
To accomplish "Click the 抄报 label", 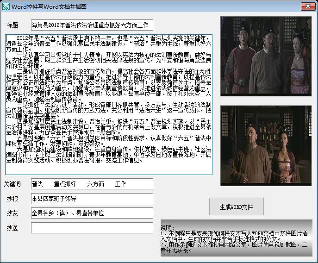I will pyautogui.click(x=12, y=199).
